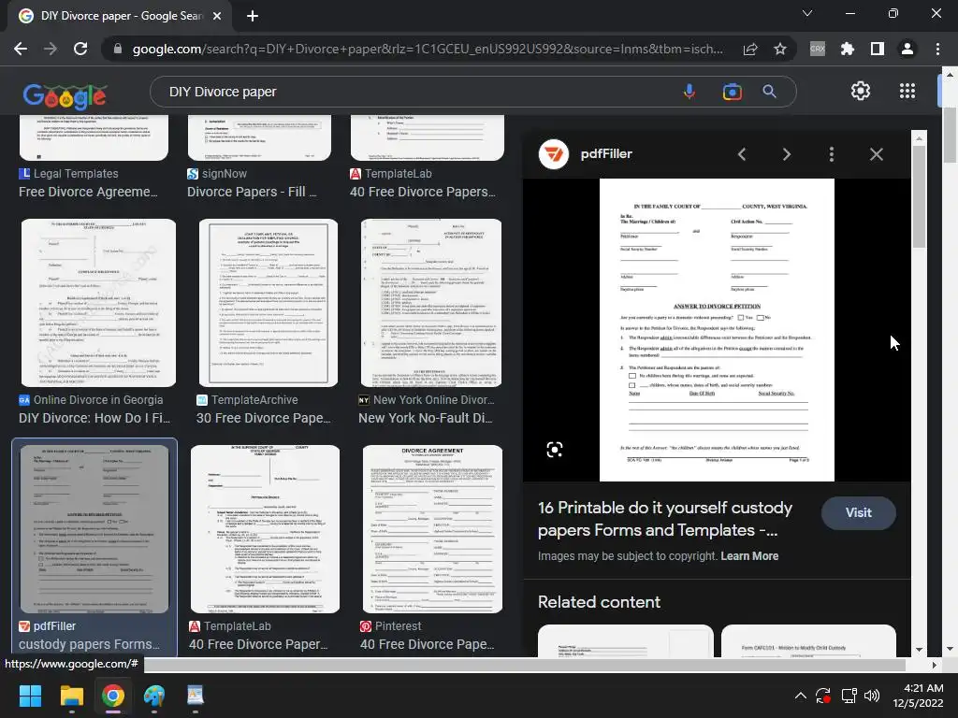Close the image preview panel
The image size is (958, 718).
(x=876, y=154)
